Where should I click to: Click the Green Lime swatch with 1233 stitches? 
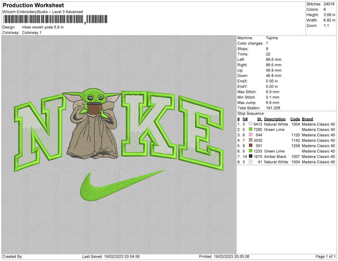pos(251,151)
